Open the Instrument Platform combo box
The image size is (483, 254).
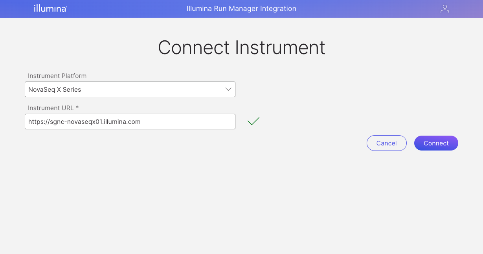[130, 89]
